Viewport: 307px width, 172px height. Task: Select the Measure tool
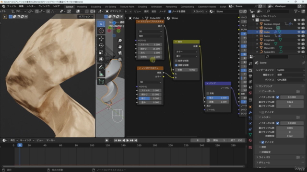click(x=101, y=74)
